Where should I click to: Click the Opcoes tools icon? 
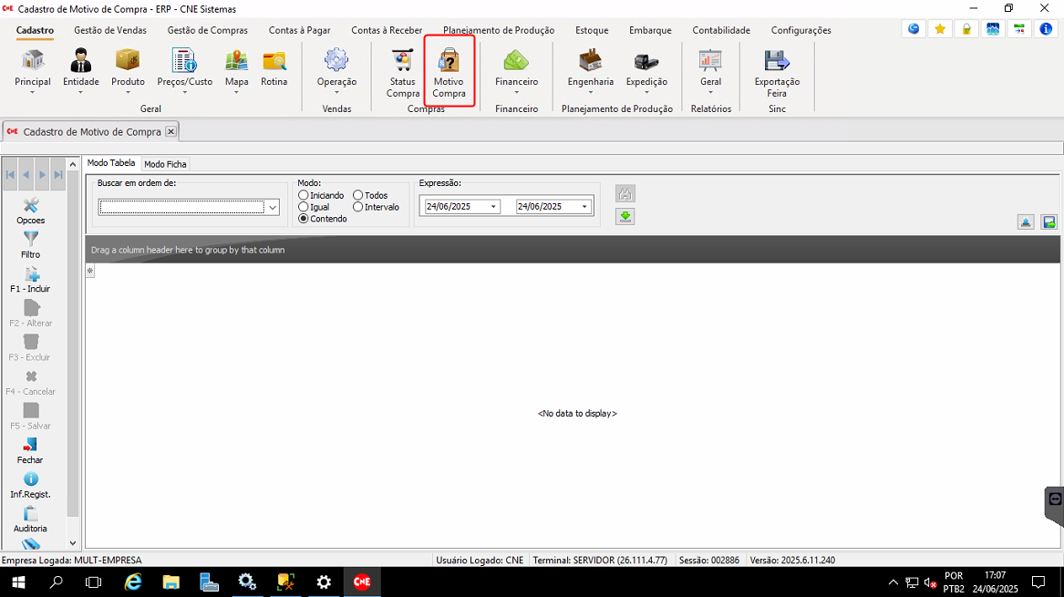pos(30,211)
